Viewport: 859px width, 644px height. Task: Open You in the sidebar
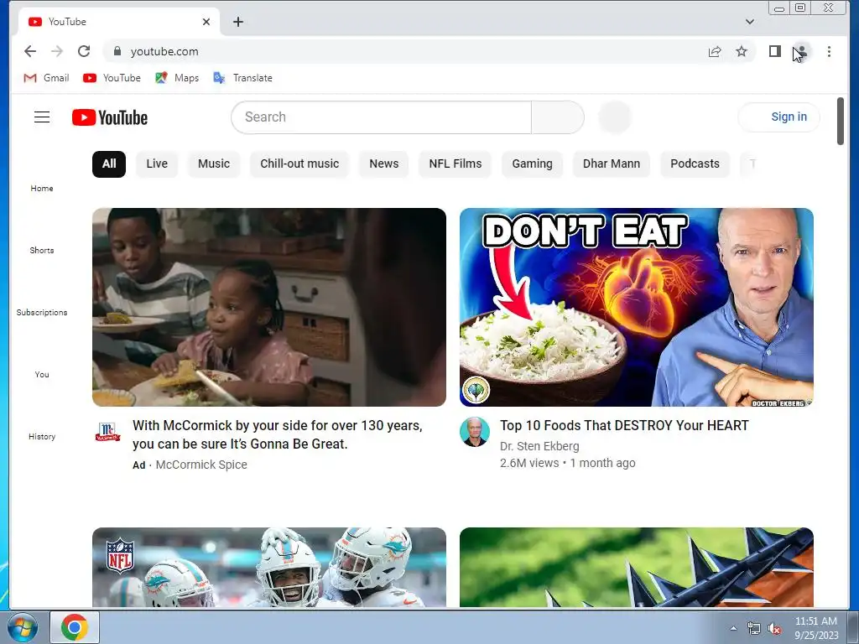(42, 375)
